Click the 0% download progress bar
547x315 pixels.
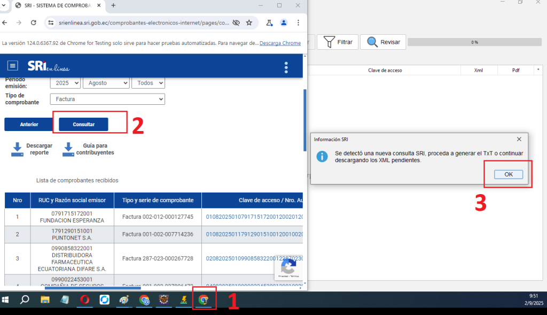pyautogui.click(x=474, y=42)
